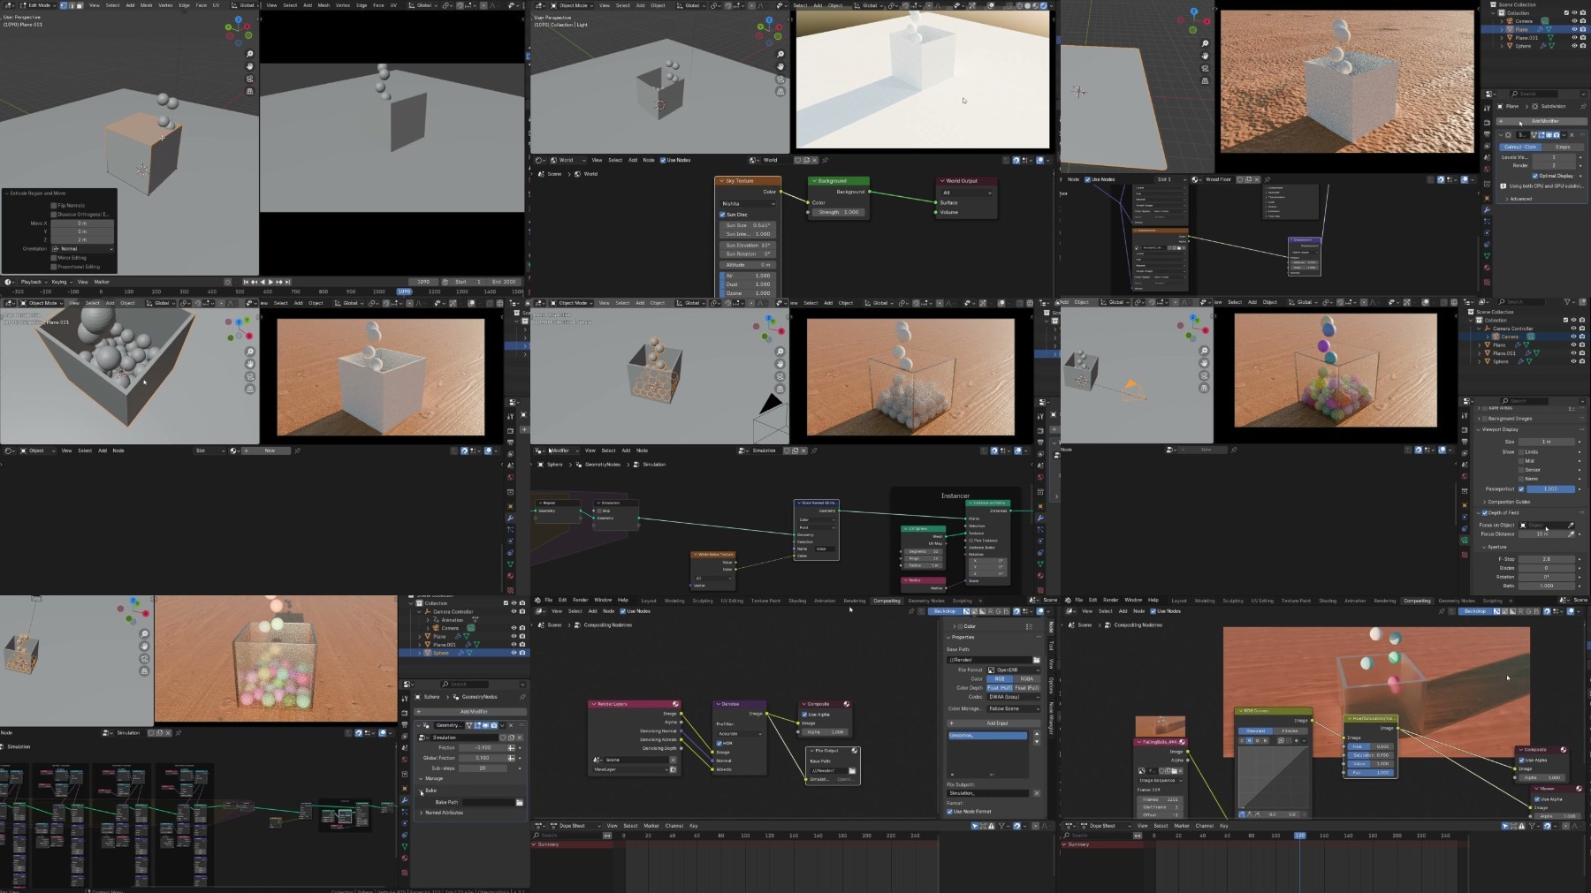The image size is (1591, 893).
Task: Open the Bake Path folder browser
Action: tap(519, 803)
